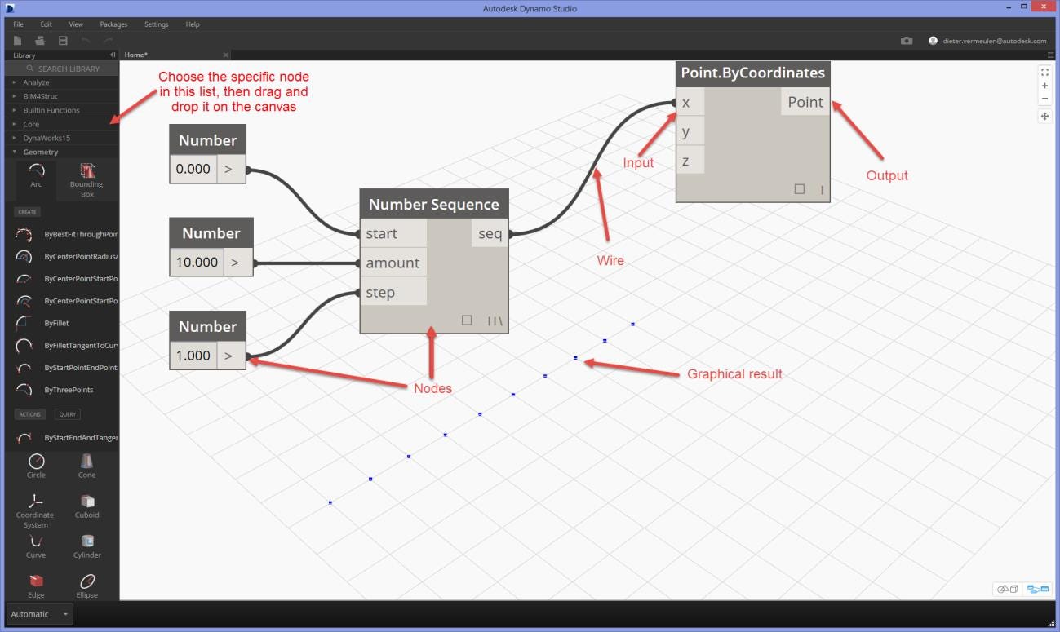Image resolution: width=1060 pixels, height=632 pixels.
Task: Click the seq output port of Number Sequence
Action: pos(490,234)
